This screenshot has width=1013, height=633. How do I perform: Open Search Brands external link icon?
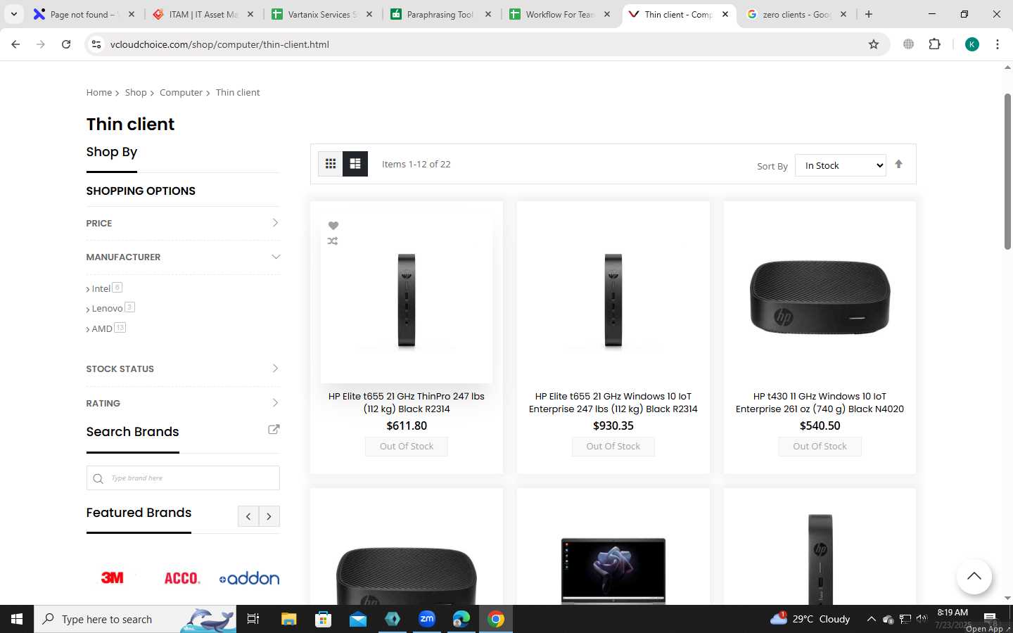[x=274, y=429]
